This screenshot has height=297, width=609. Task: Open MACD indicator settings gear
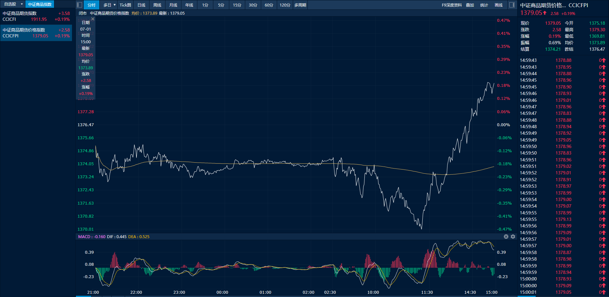513,236
